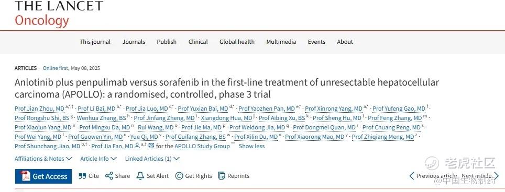The height and width of the screenshot is (192, 505).
Task: Open the Clinical menu item
Action: tap(198, 42)
